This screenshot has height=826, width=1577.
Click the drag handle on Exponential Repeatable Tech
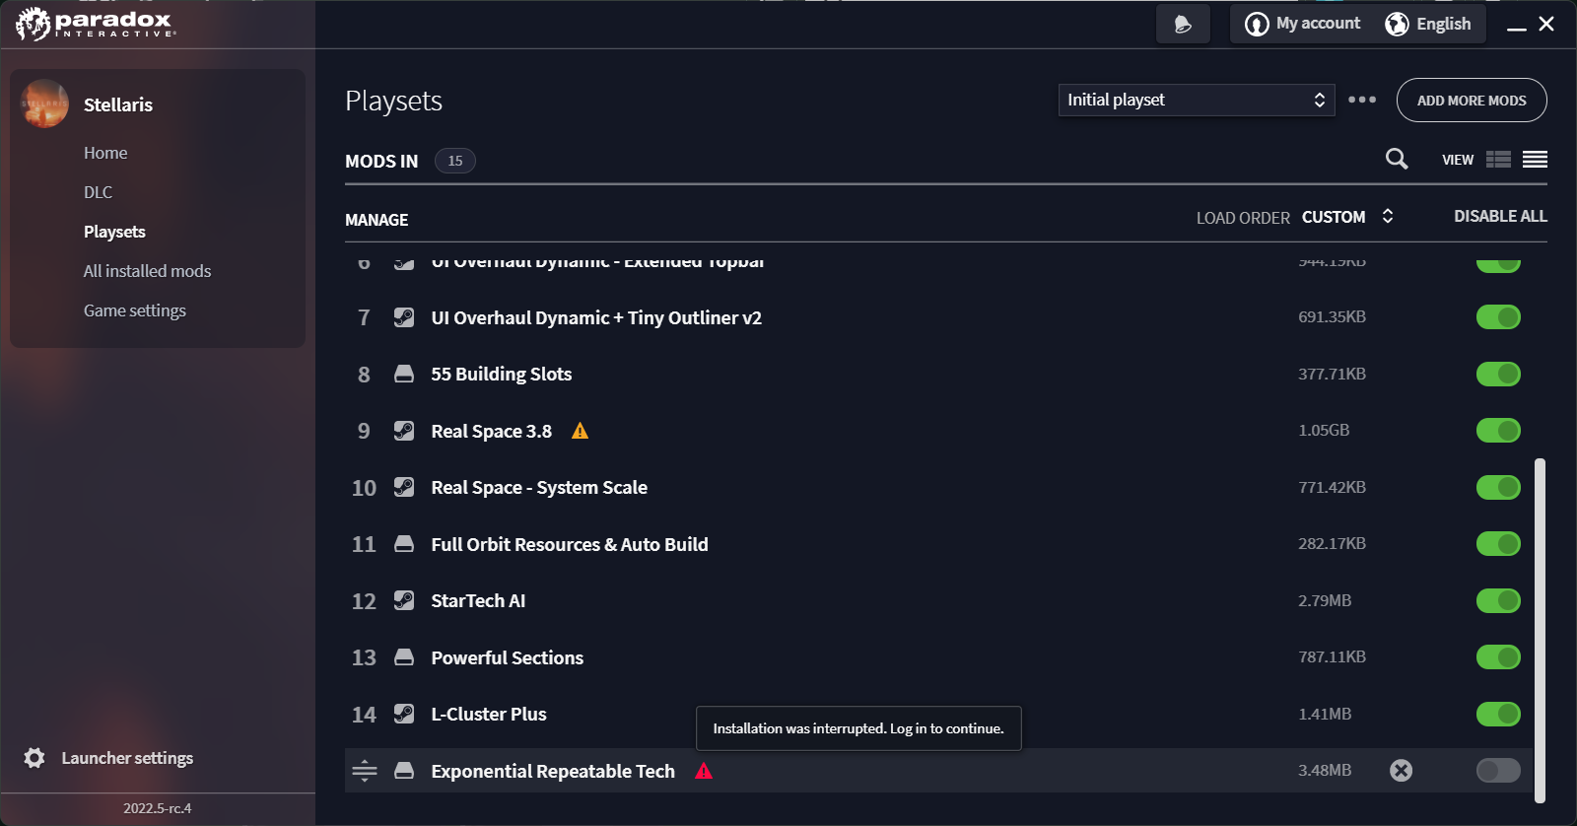(365, 771)
